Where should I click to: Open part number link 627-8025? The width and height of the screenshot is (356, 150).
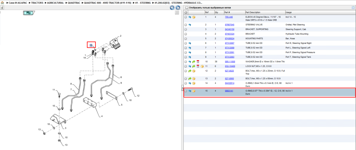click(x=229, y=71)
